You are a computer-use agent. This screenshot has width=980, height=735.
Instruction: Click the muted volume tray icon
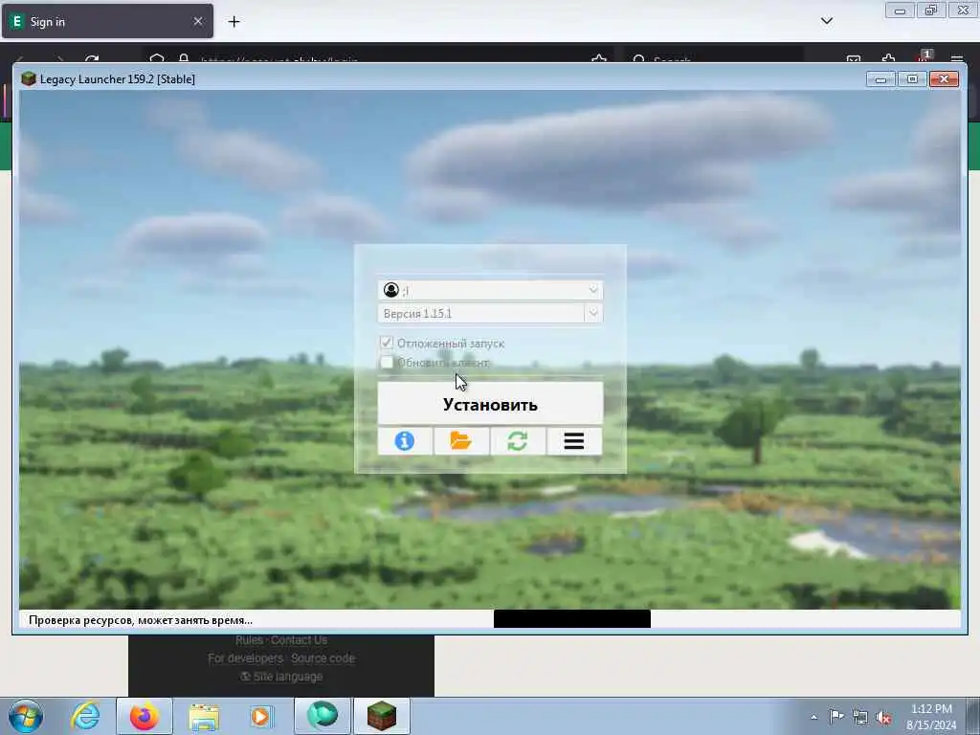pos(883,717)
